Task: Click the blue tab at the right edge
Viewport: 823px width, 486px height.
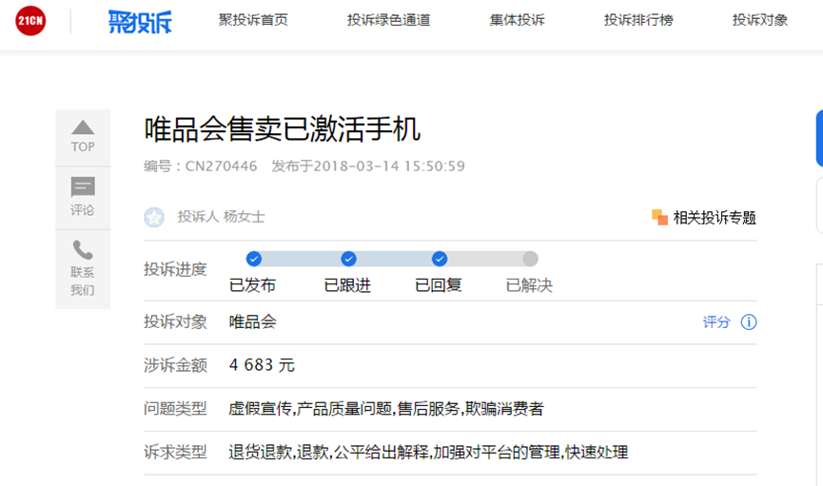Action: tap(819, 138)
